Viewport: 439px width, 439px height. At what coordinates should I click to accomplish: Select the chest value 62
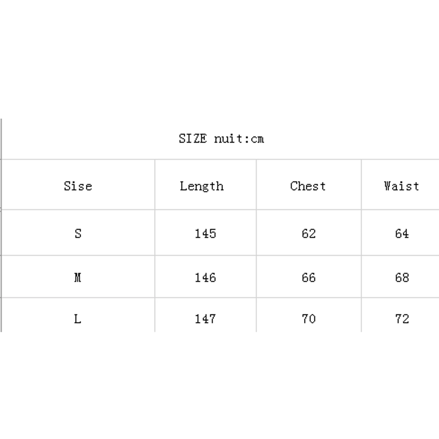pos(309,233)
